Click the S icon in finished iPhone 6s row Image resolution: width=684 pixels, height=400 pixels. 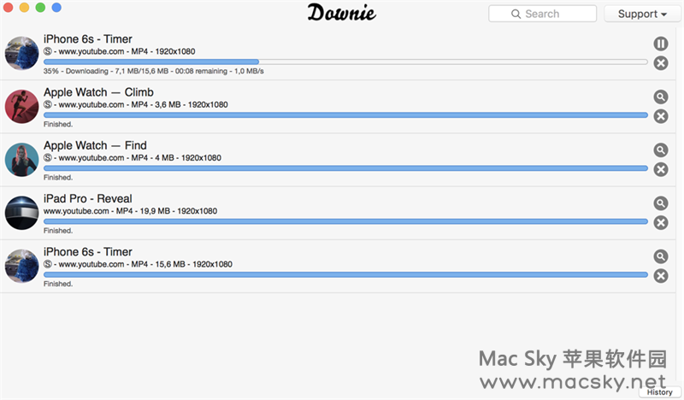tap(48, 264)
